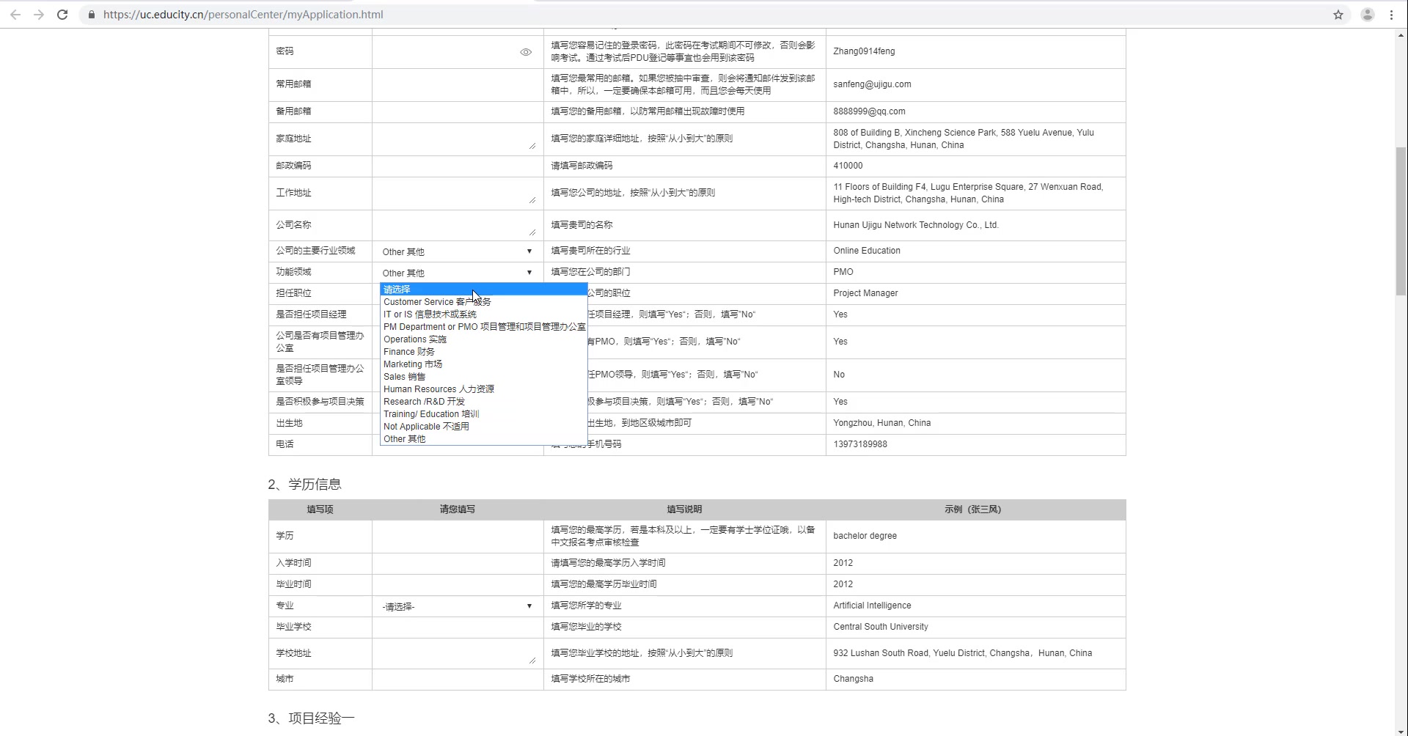Focus the 备用邮箱 input field

point(458,111)
